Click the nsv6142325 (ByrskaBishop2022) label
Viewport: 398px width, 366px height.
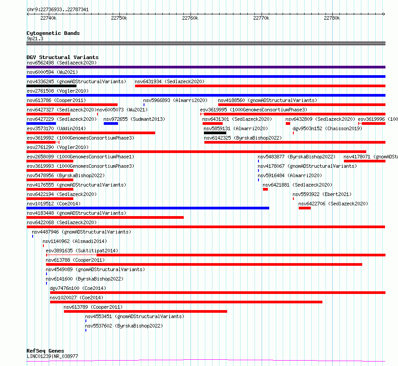pyautogui.click(x=243, y=138)
